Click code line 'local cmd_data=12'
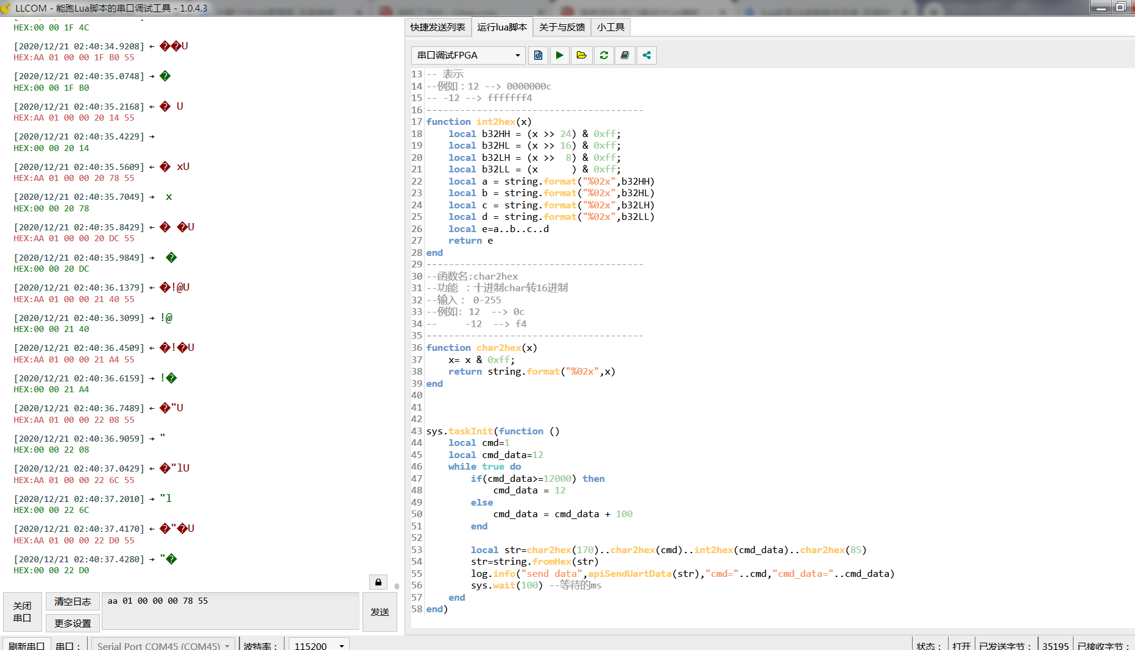1135x650 pixels. point(495,455)
